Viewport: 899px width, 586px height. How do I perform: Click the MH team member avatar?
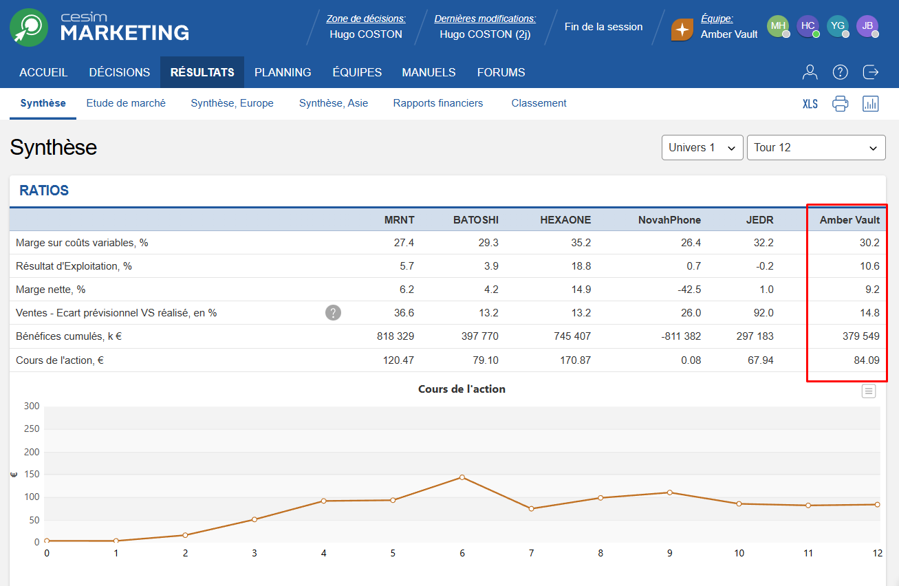click(x=778, y=26)
